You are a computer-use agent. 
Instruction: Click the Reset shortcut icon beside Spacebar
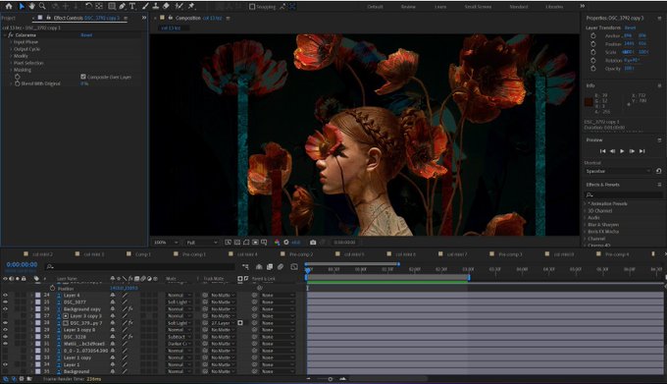click(658, 171)
